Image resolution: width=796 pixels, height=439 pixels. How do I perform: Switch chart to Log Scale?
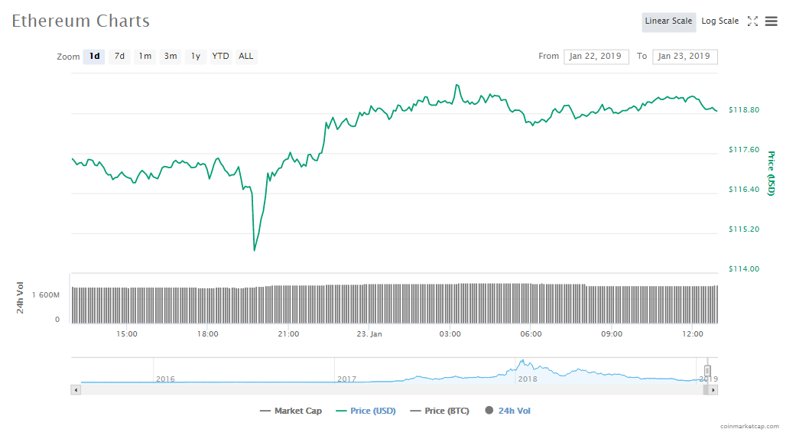point(720,21)
